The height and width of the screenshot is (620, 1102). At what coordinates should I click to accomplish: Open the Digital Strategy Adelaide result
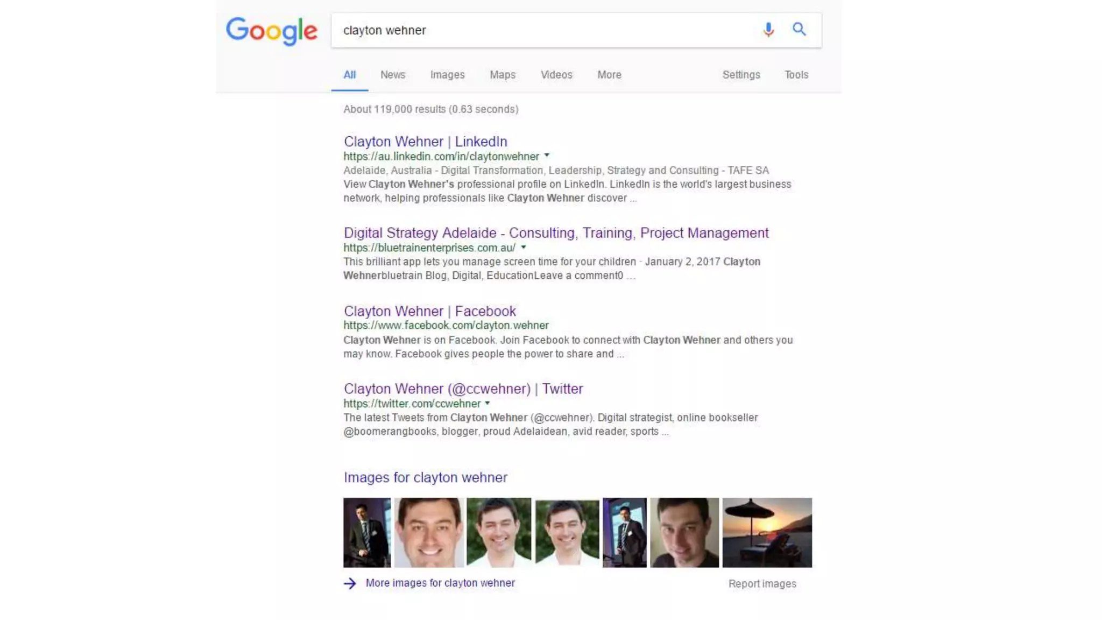556,233
